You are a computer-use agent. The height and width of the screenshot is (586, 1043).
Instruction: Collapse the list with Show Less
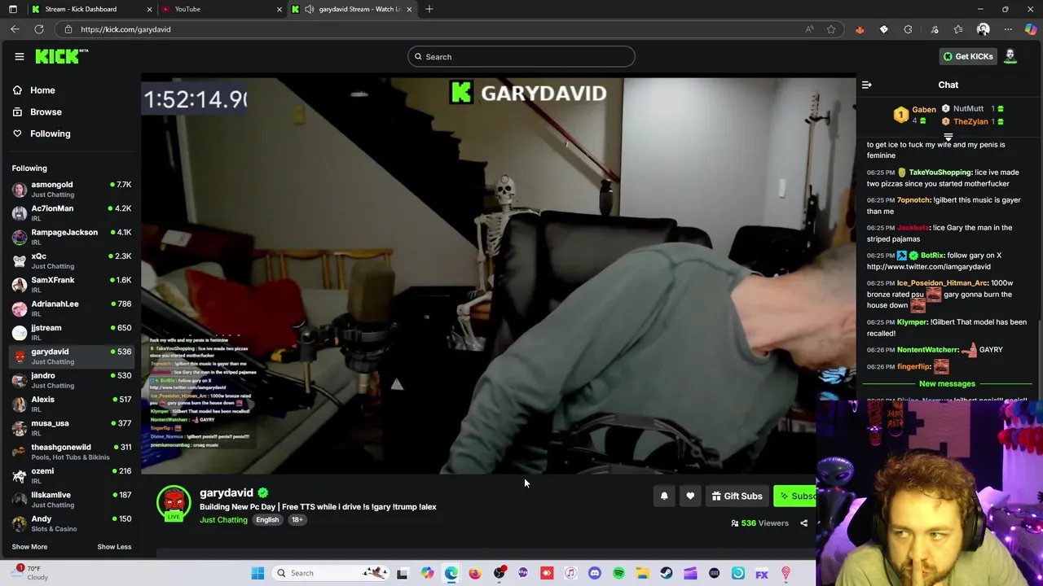coord(114,547)
